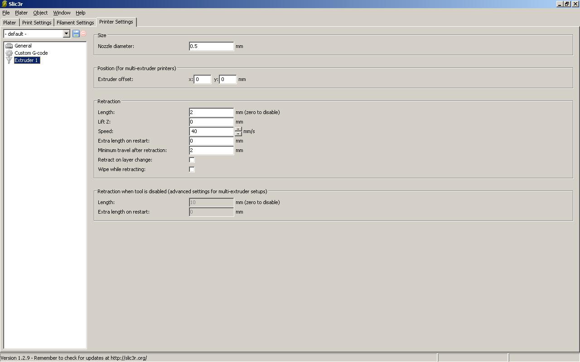Select General in the settings tree

(x=23, y=46)
